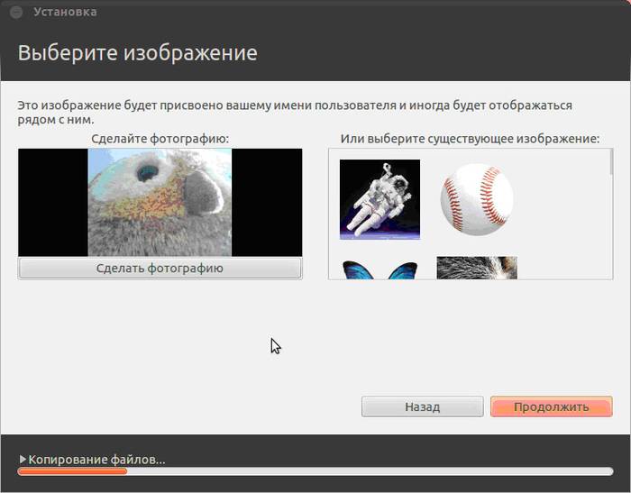This screenshot has height=493, width=631.
Task: Select the gray fur animal avatar
Action: [x=477, y=268]
